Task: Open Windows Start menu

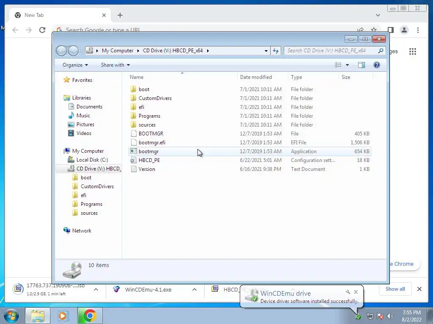Action: point(11,316)
